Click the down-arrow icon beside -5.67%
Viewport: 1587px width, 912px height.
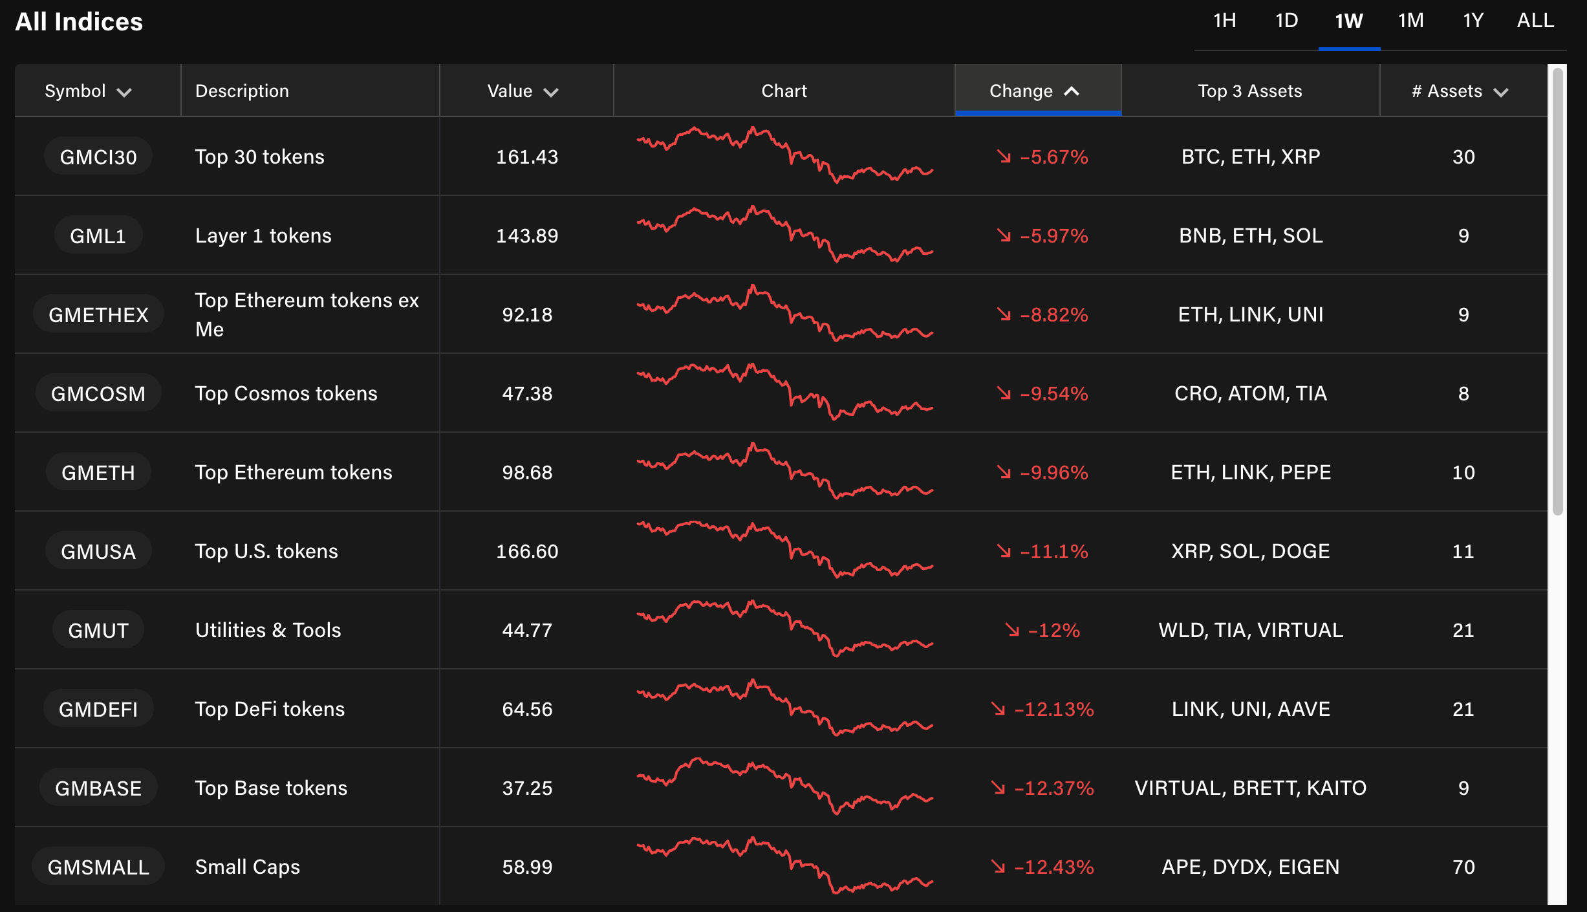(x=1004, y=157)
